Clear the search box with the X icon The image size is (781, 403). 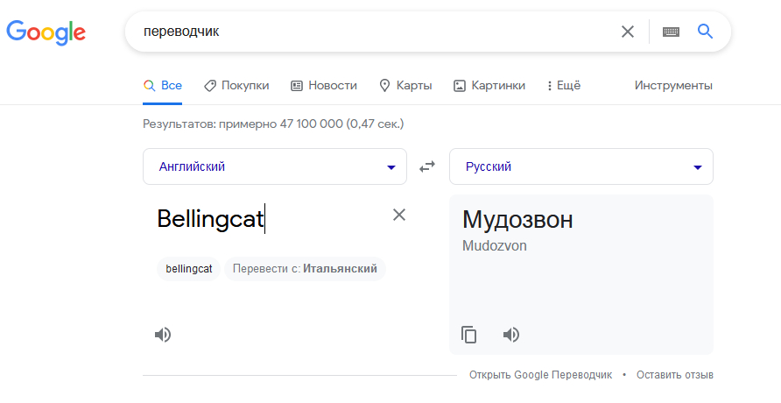tap(628, 32)
